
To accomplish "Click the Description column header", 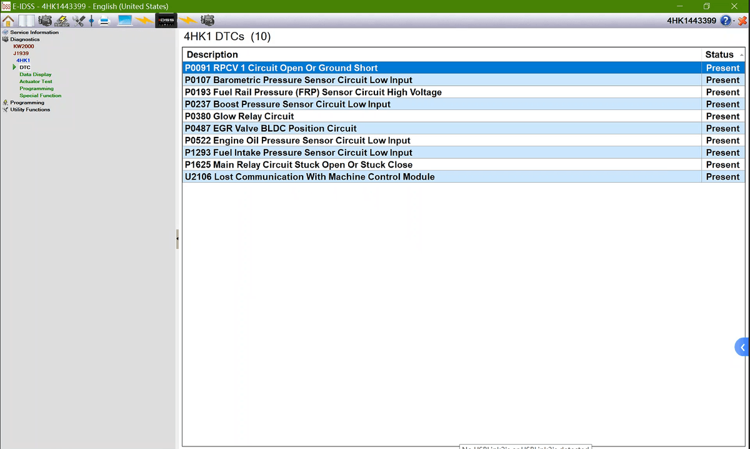I will (212, 54).
